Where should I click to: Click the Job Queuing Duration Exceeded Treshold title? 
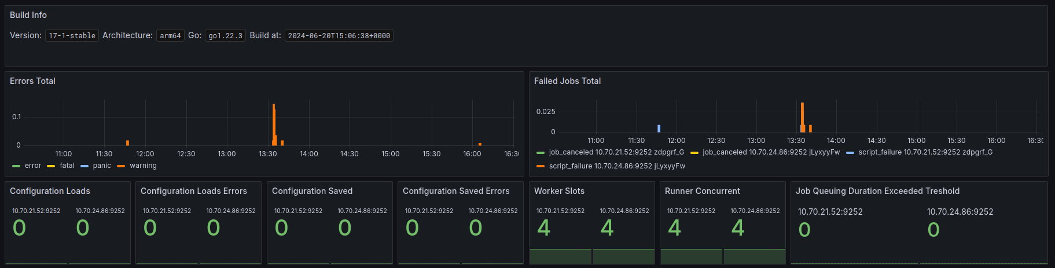(x=877, y=191)
